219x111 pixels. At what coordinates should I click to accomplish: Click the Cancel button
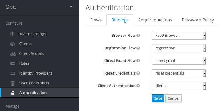(x=173, y=98)
